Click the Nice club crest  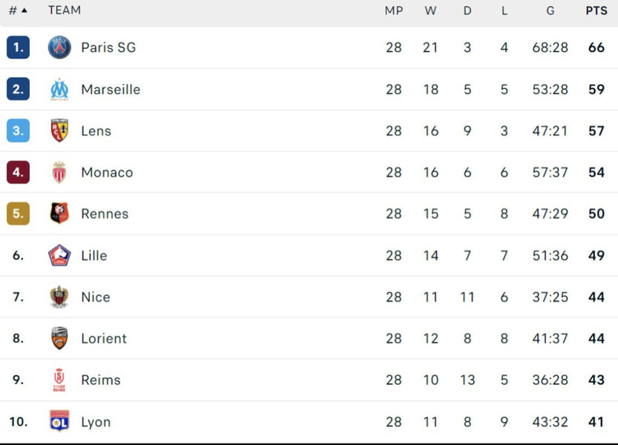(x=59, y=297)
